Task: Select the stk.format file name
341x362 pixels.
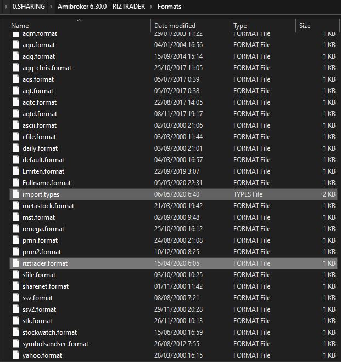Action: tap(37, 321)
